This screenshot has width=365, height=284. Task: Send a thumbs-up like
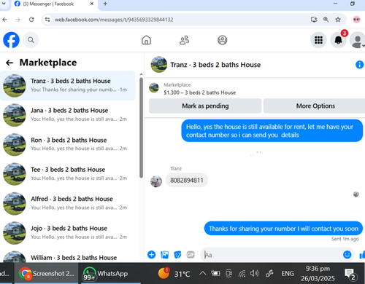point(362,255)
